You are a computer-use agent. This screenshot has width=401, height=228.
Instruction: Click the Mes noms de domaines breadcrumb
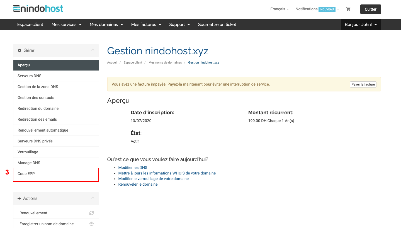point(165,62)
